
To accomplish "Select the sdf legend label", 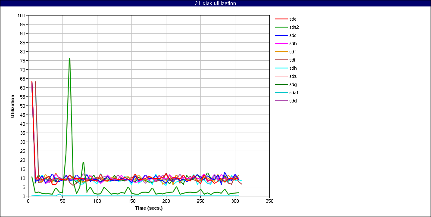I will tap(293, 52).
